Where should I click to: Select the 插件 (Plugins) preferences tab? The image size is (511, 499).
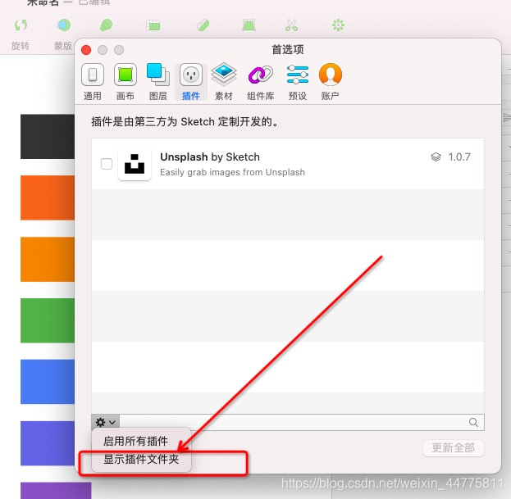[191, 82]
